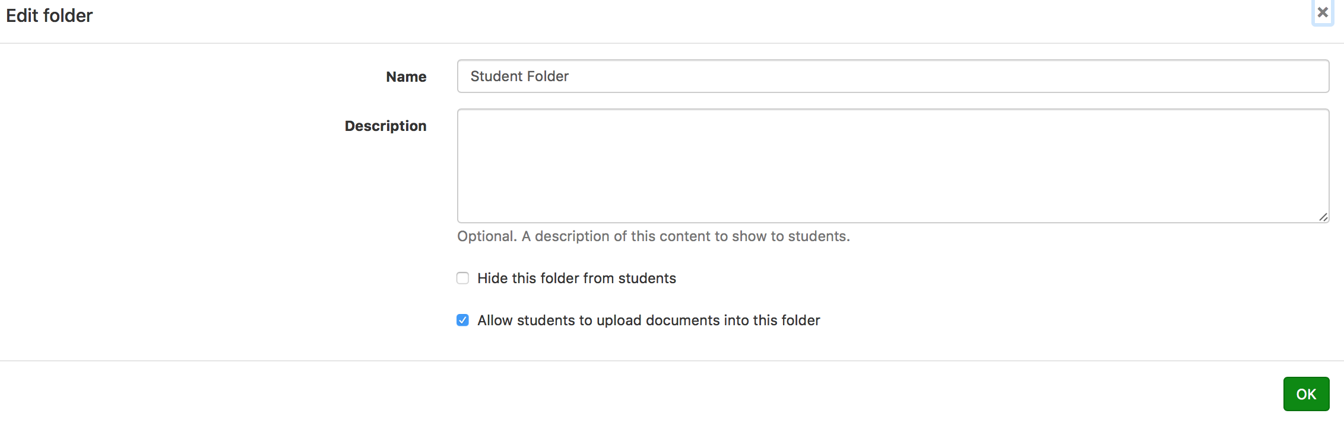
Task: Click the word 'Student' in Name field
Action: click(496, 76)
